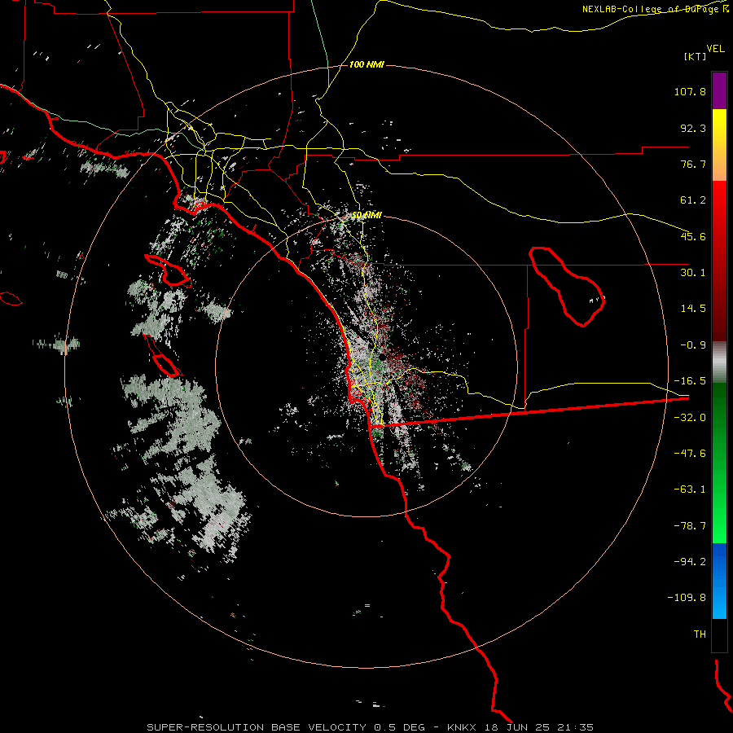Click the KNKX radar site marker dot
The image size is (733, 733).
point(382,357)
